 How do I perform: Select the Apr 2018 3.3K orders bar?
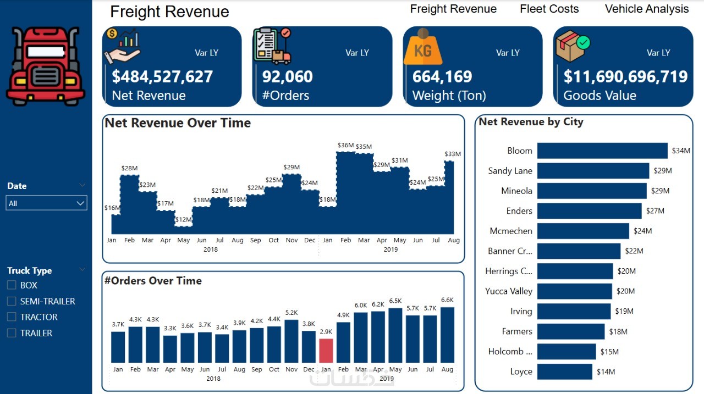(x=170, y=349)
